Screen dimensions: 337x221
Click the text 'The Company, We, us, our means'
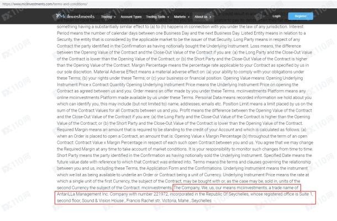point(204,188)
